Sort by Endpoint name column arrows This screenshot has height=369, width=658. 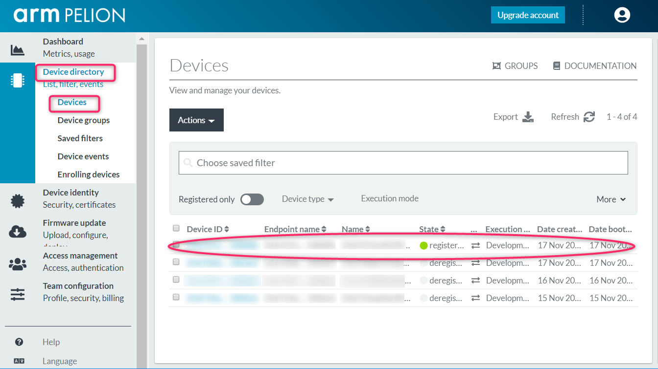tap(324, 229)
